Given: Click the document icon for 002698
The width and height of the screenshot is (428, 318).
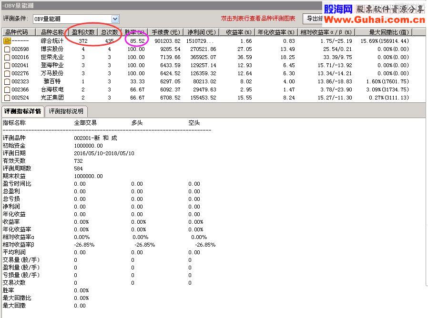Looking at the screenshot, I should (7, 50).
